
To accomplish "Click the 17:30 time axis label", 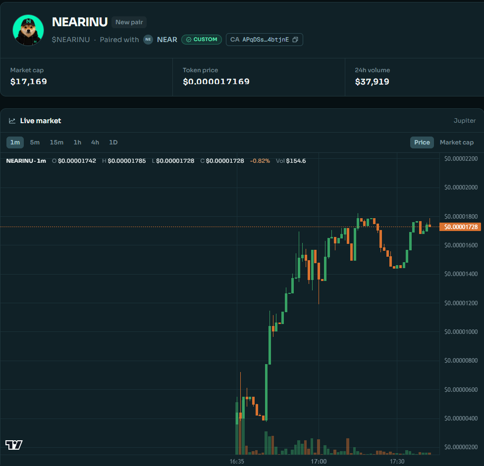I will pyautogui.click(x=397, y=462).
